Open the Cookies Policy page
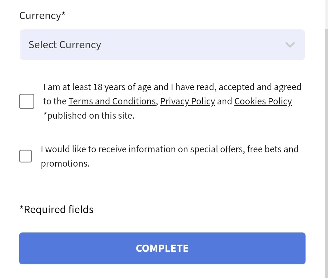The height and width of the screenshot is (278, 328). coord(263,101)
